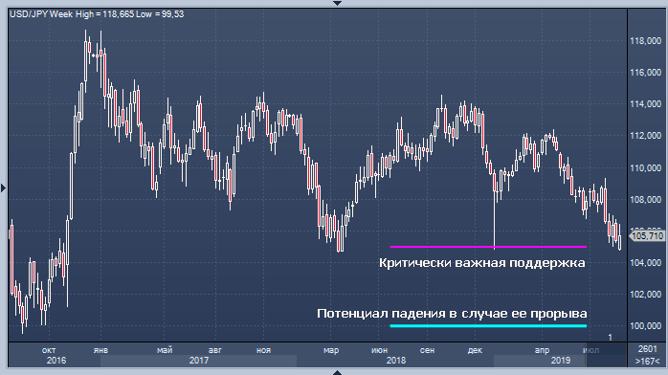Viewport: 668px width, 375px height.
Task: Click the 2601 bar count field
Action: point(647,349)
